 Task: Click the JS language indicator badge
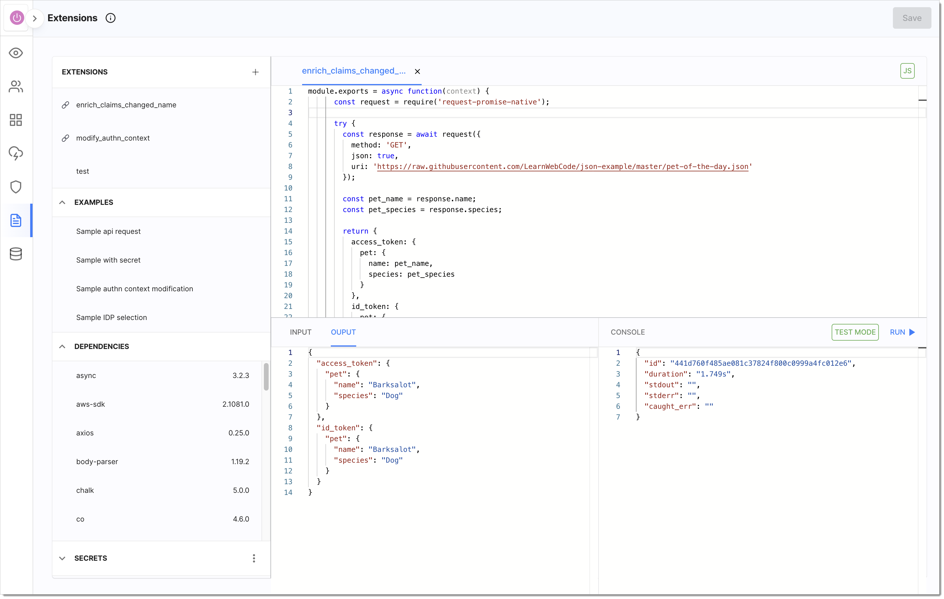point(908,70)
